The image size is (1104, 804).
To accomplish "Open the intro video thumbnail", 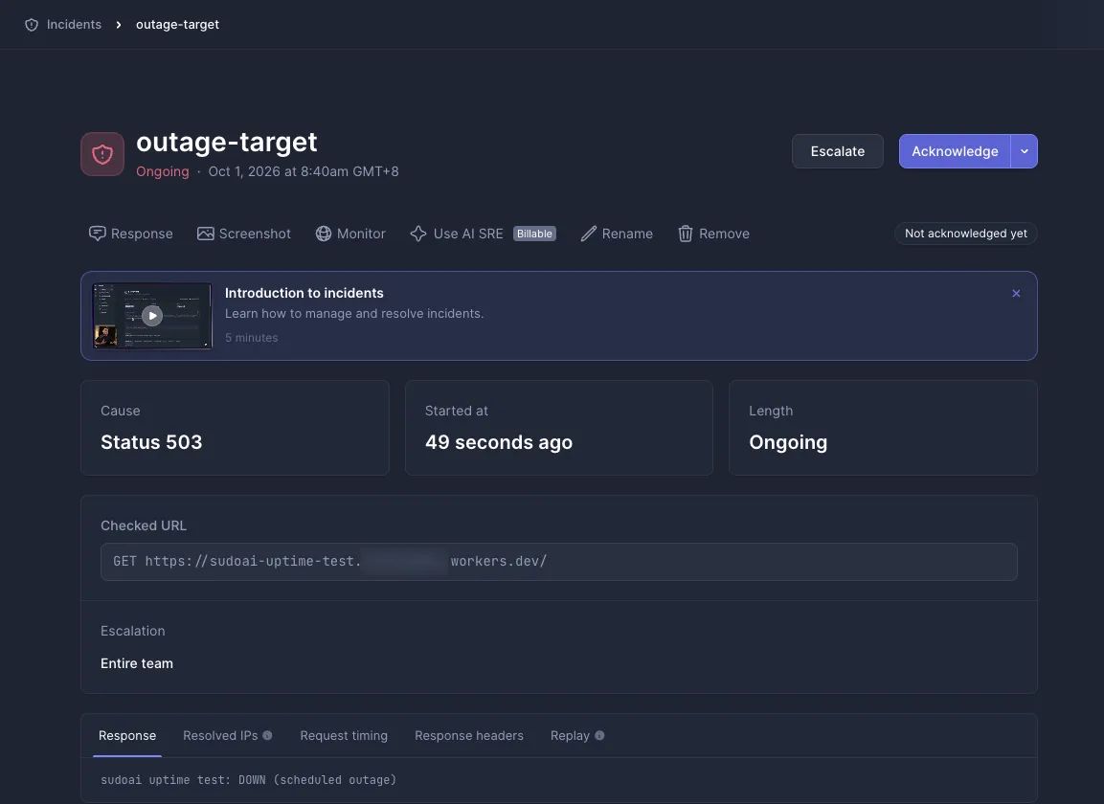I will pyautogui.click(x=152, y=316).
